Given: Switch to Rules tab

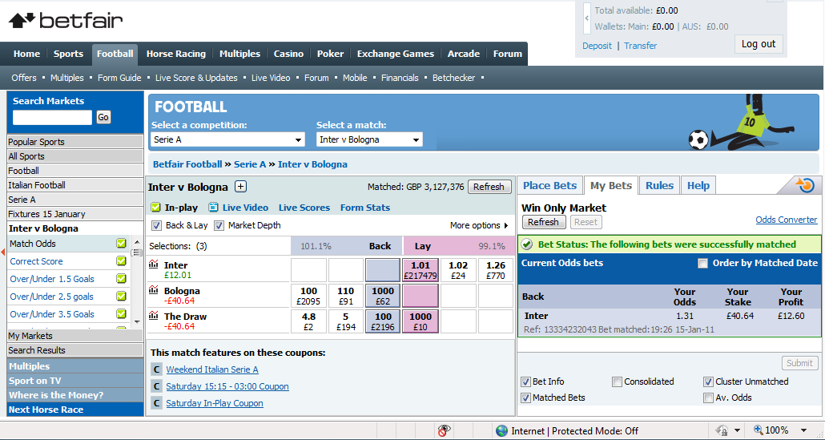Looking at the screenshot, I should pyautogui.click(x=659, y=185).
